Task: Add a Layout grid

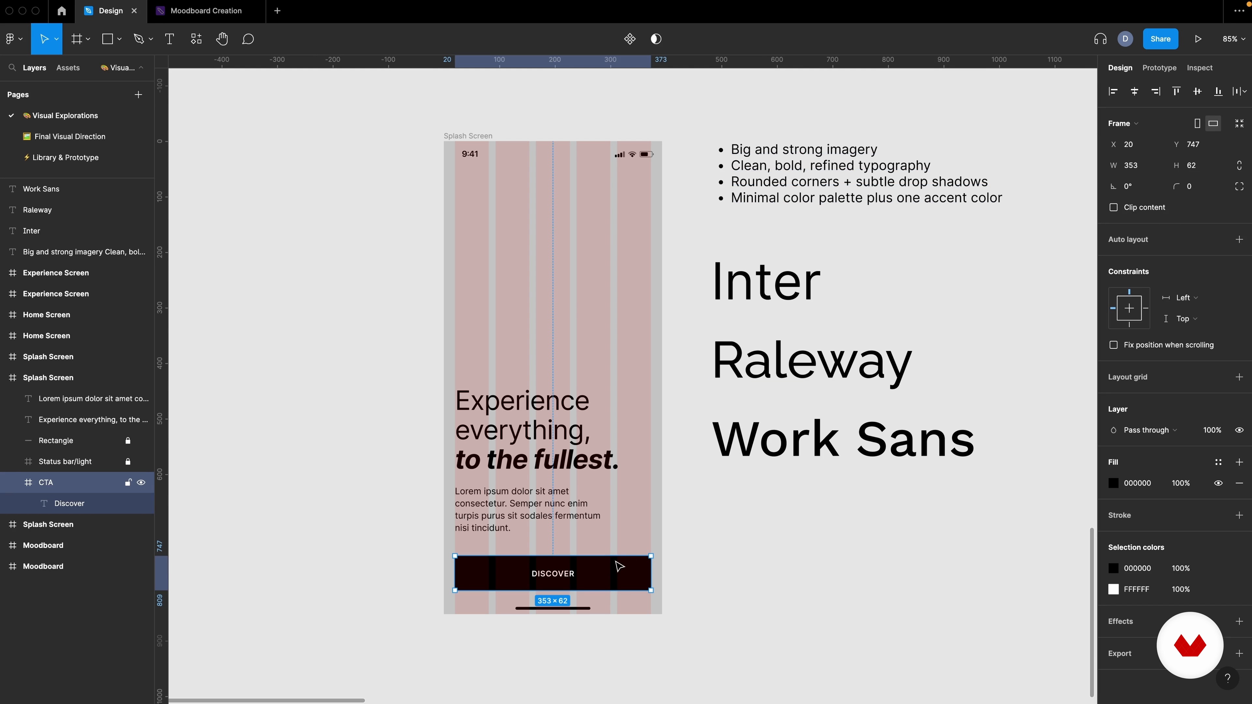Action: point(1239,377)
